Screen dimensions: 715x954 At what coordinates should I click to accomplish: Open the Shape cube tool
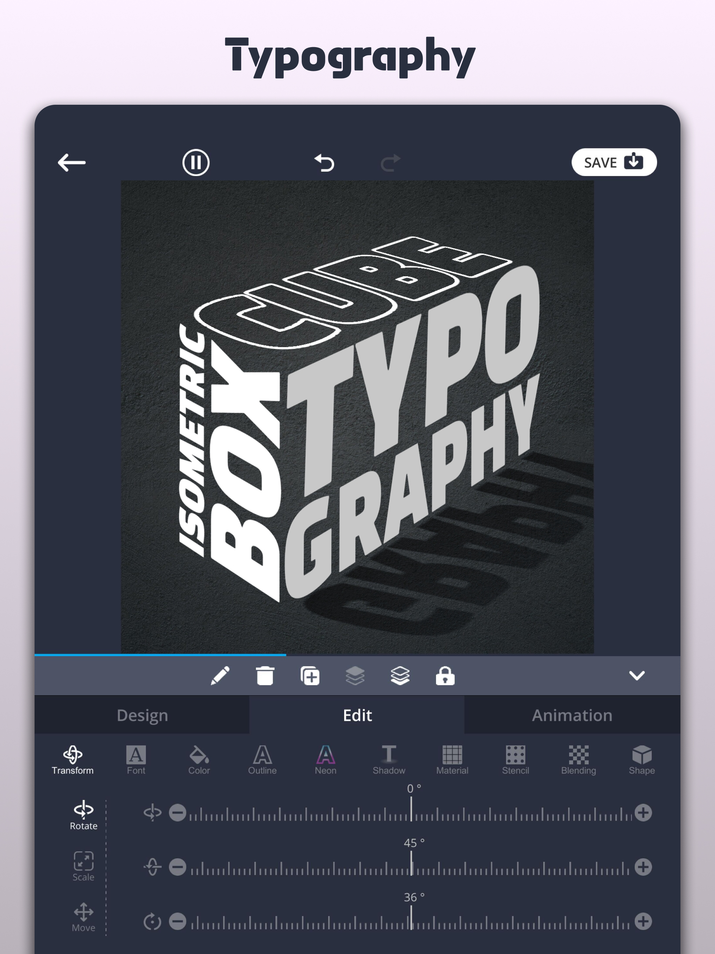(641, 759)
